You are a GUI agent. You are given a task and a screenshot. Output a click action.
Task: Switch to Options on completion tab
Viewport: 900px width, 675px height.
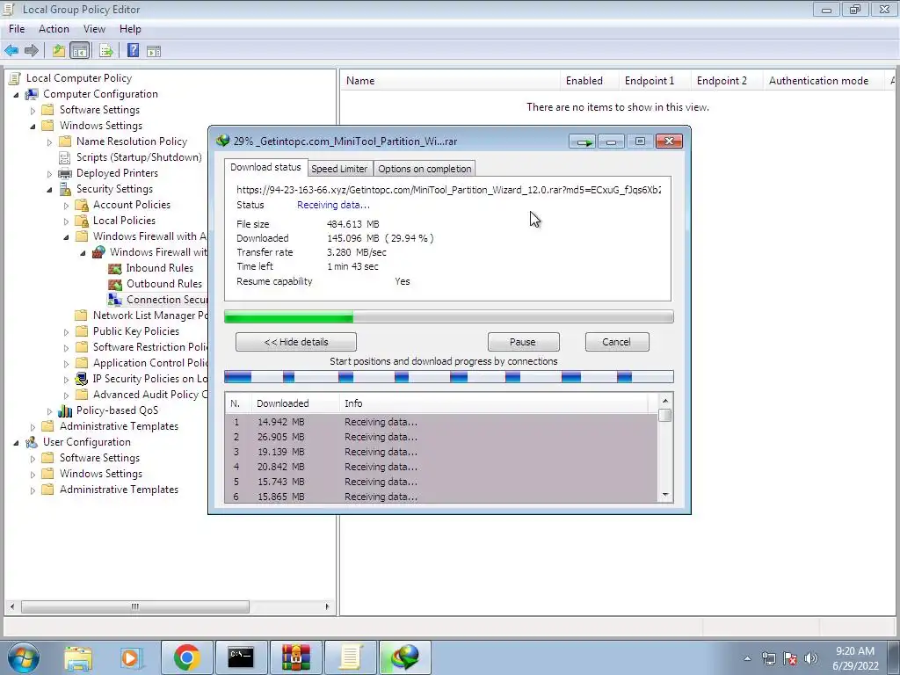425,169
